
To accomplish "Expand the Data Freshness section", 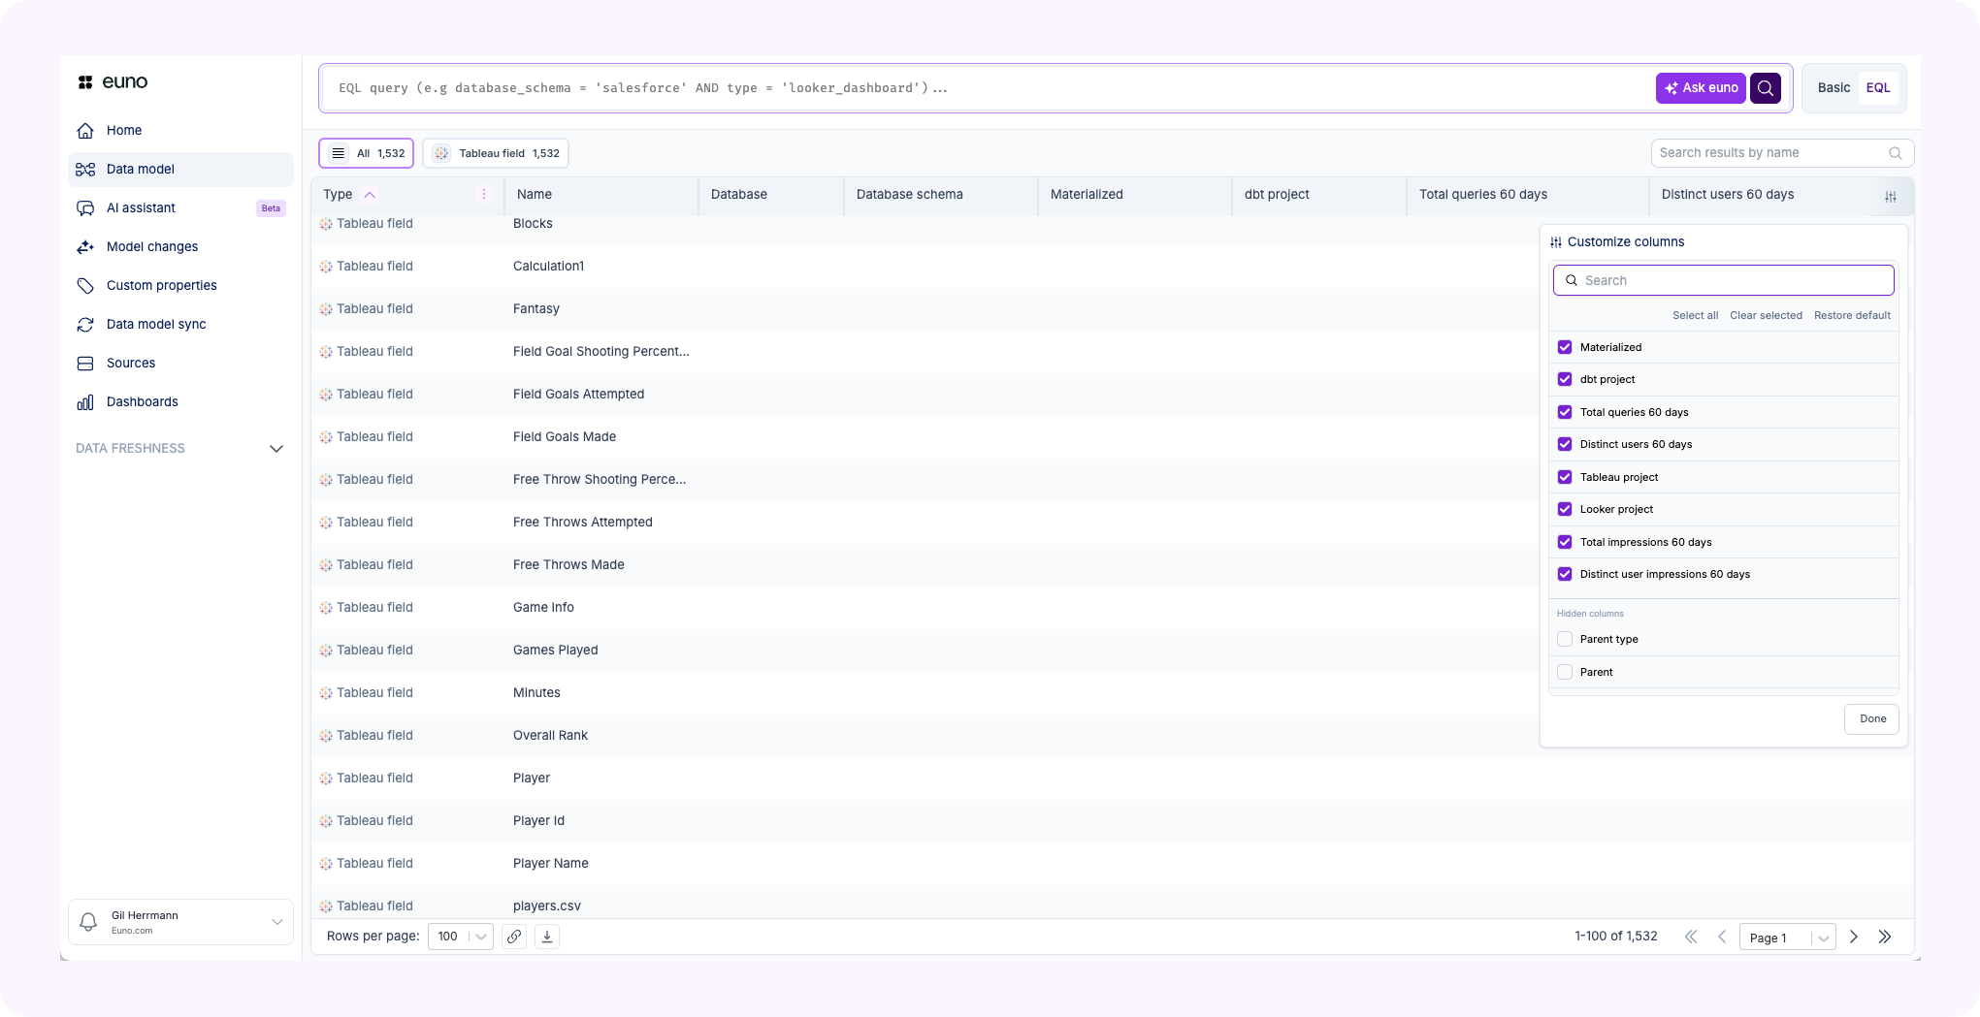I will 276,449.
